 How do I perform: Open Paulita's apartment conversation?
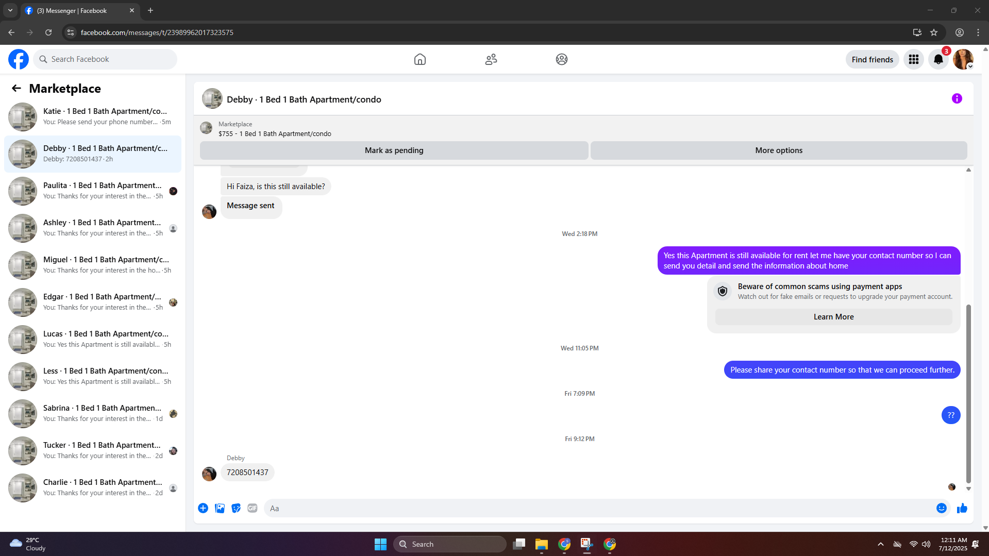pyautogui.click(x=93, y=191)
